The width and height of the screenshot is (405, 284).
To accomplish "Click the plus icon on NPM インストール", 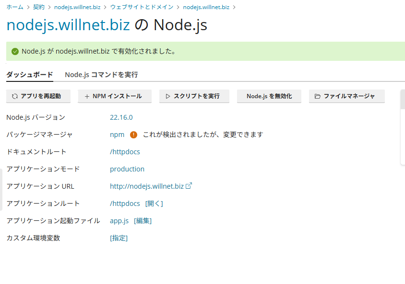I will click(x=87, y=96).
